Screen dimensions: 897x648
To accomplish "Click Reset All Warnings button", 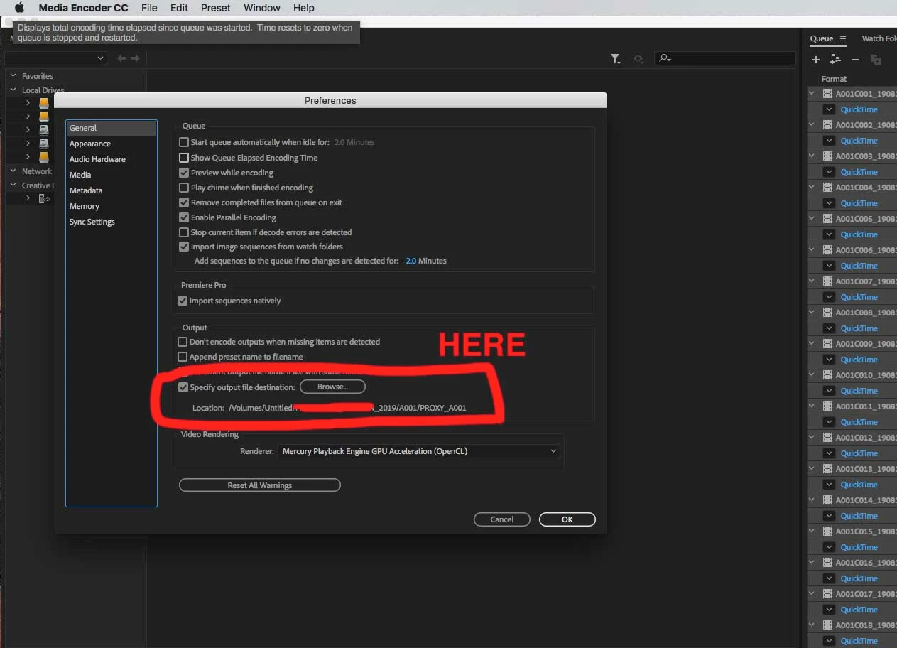I will coord(260,485).
